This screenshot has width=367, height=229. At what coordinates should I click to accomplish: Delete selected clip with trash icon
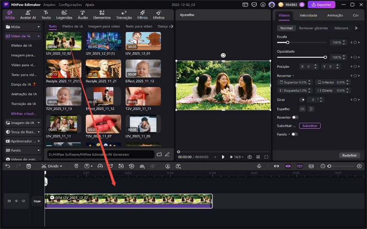tap(28, 166)
